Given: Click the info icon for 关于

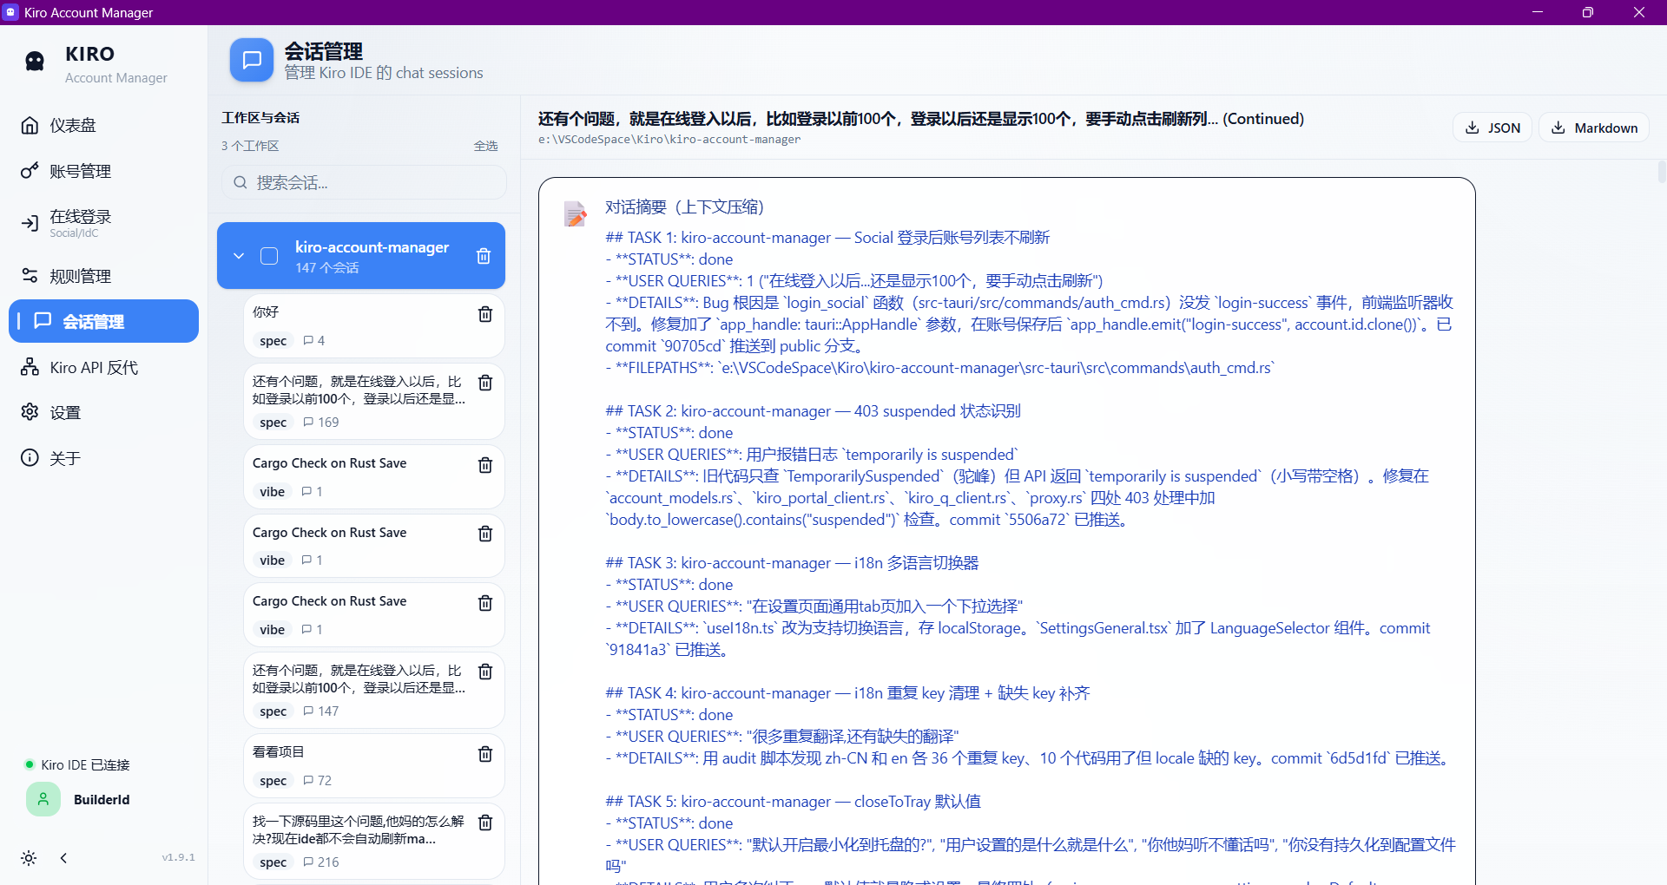Looking at the screenshot, I should click(30, 458).
